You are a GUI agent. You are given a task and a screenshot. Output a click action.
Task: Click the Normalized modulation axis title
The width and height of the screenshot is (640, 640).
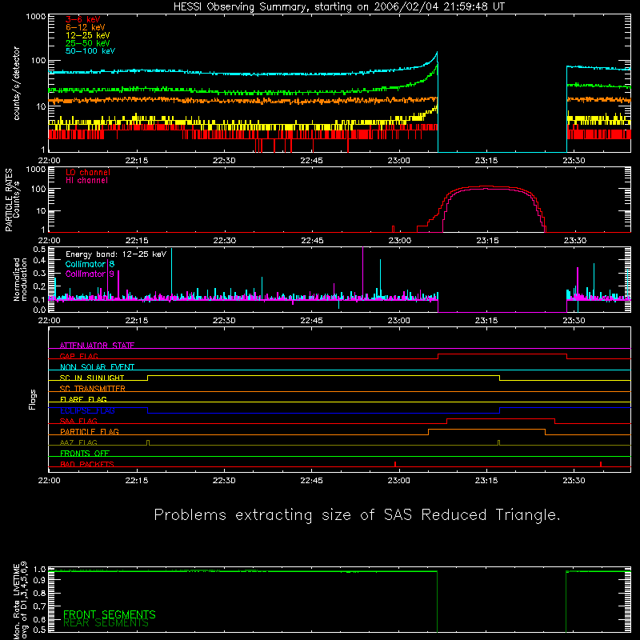coord(20,279)
